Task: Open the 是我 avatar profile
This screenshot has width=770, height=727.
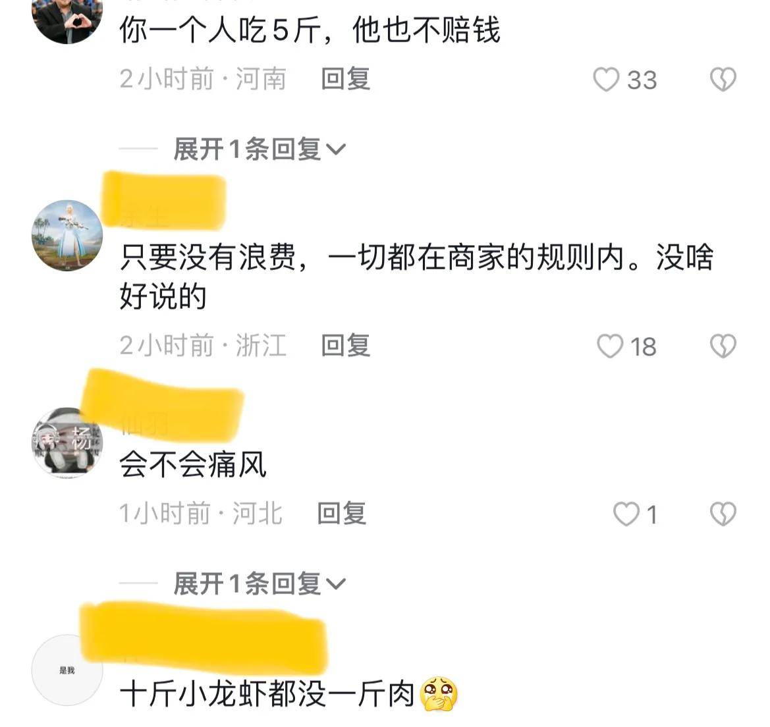Action: pyautogui.click(x=67, y=670)
